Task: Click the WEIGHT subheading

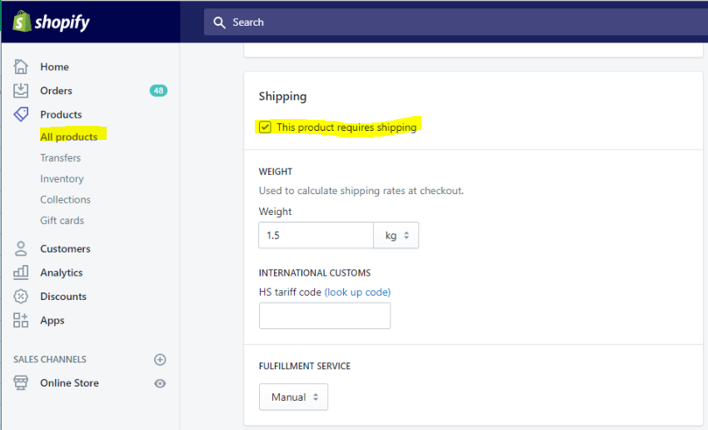Action: (276, 172)
